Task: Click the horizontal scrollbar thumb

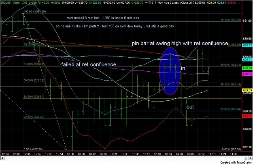Action: coord(246,158)
